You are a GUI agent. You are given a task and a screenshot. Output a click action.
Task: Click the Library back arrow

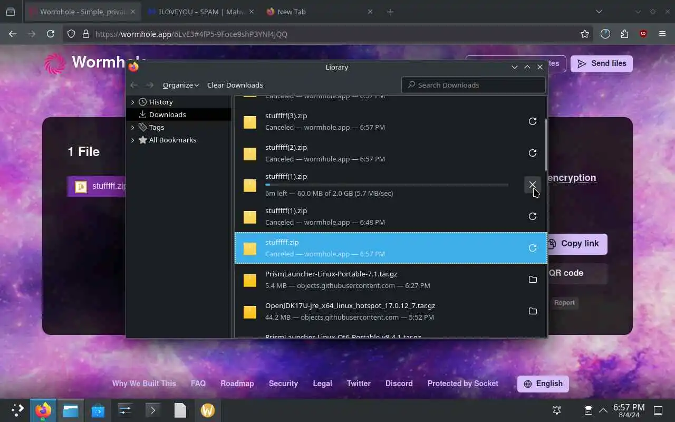click(134, 85)
